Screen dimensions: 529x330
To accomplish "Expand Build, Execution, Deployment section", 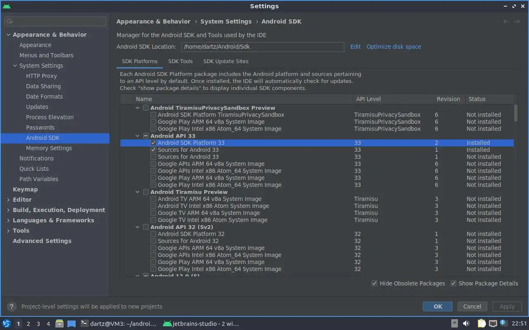I will (8, 210).
